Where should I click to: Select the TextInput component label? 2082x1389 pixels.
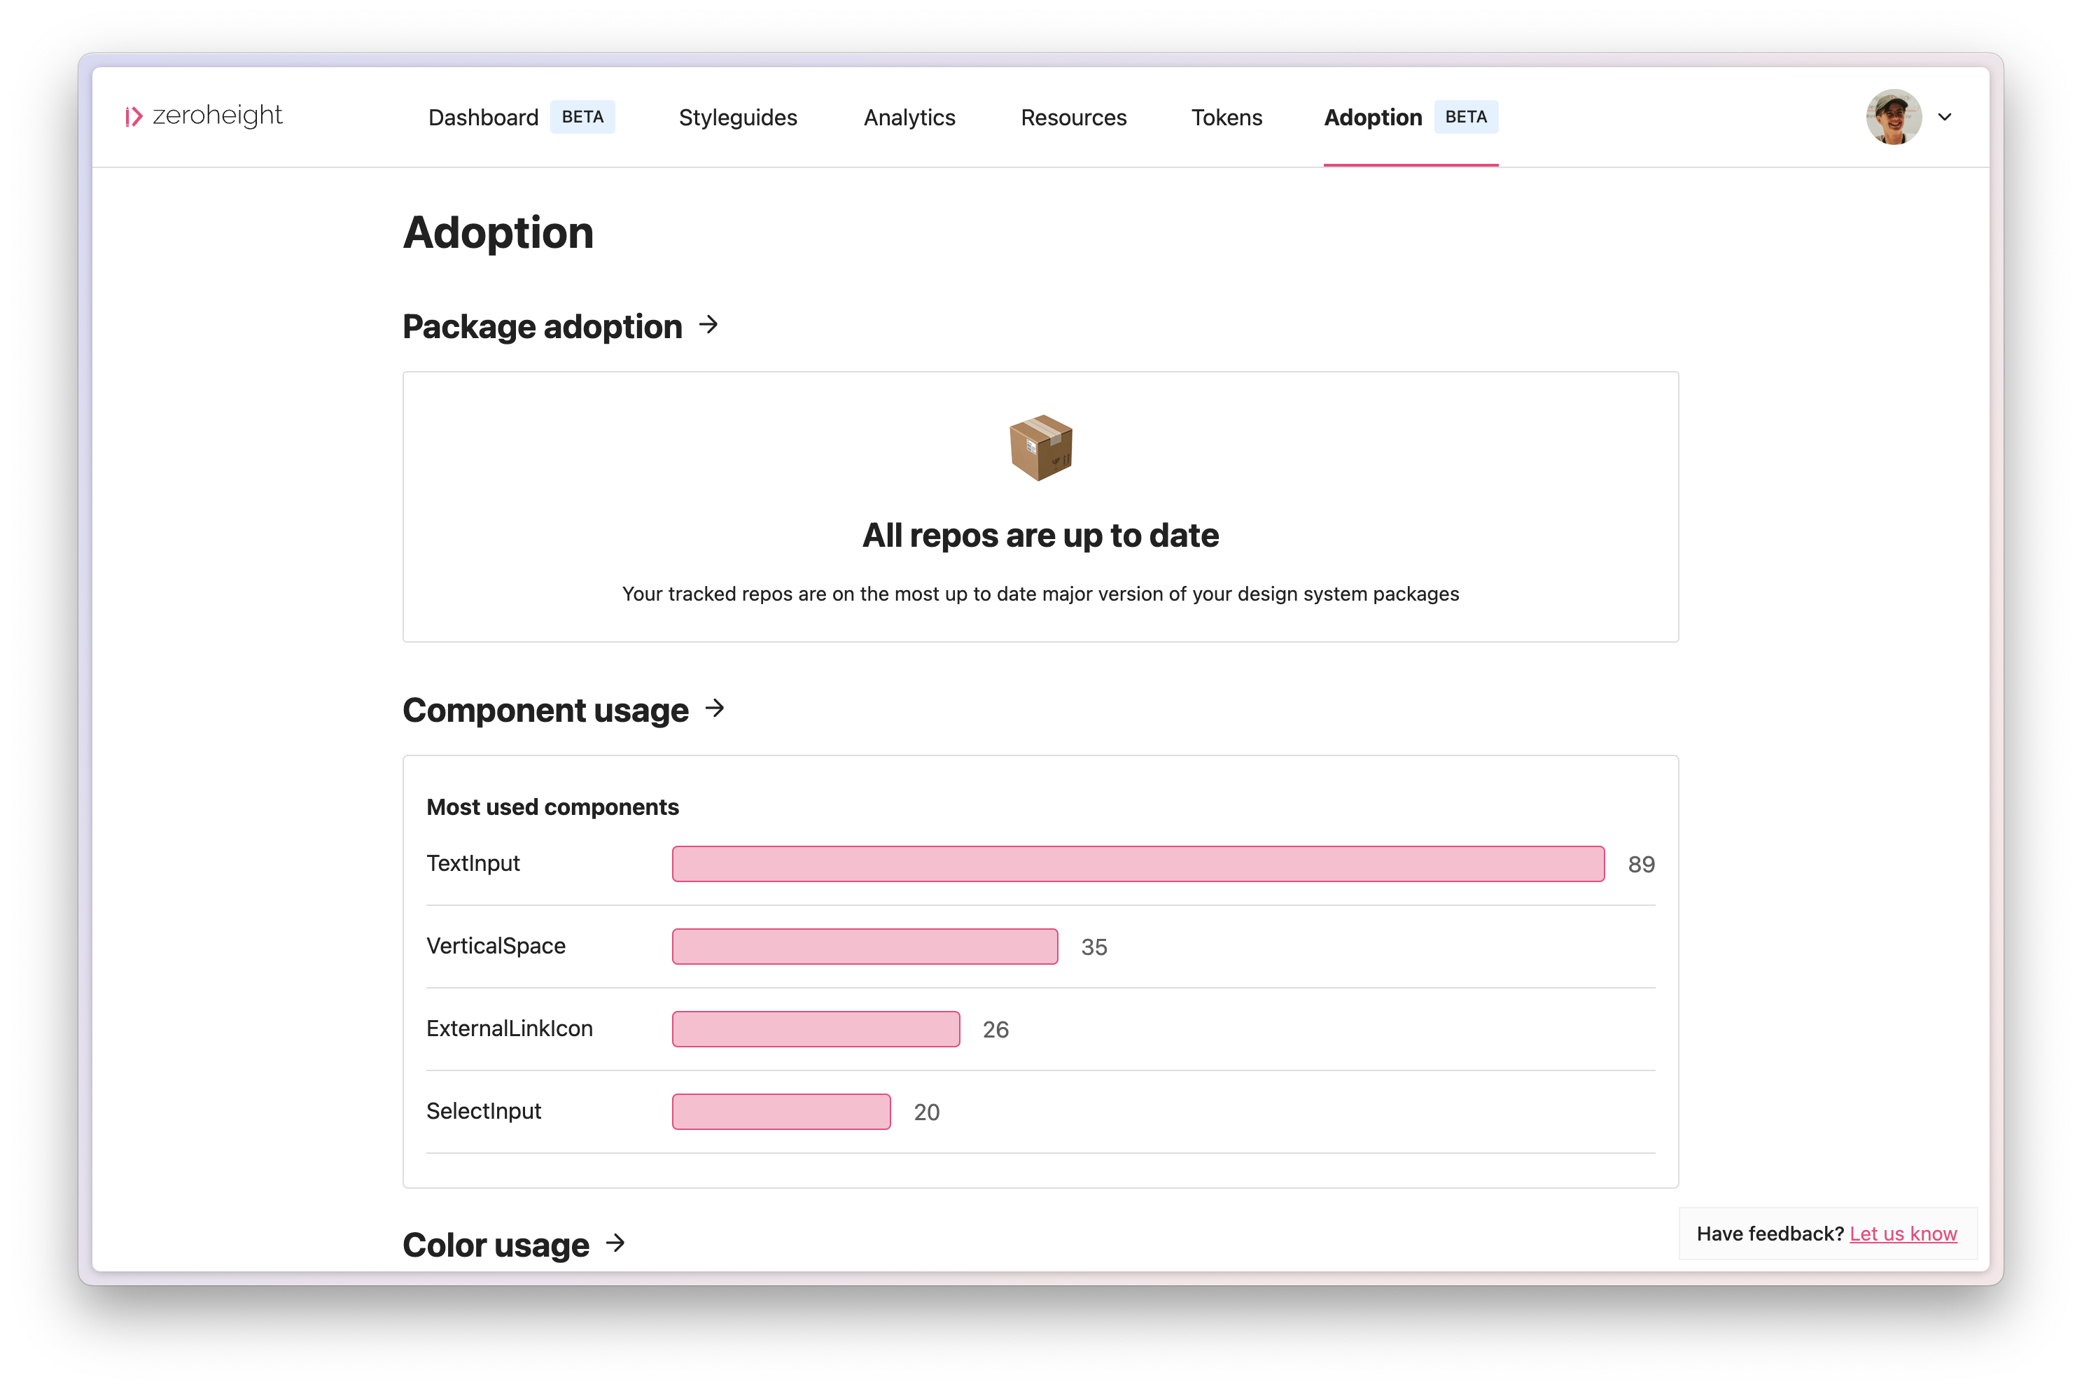[x=473, y=864]
